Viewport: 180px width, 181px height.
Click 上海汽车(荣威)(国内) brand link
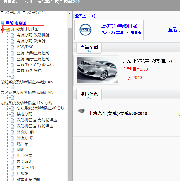pyautogui.click(x=119, y=26)
